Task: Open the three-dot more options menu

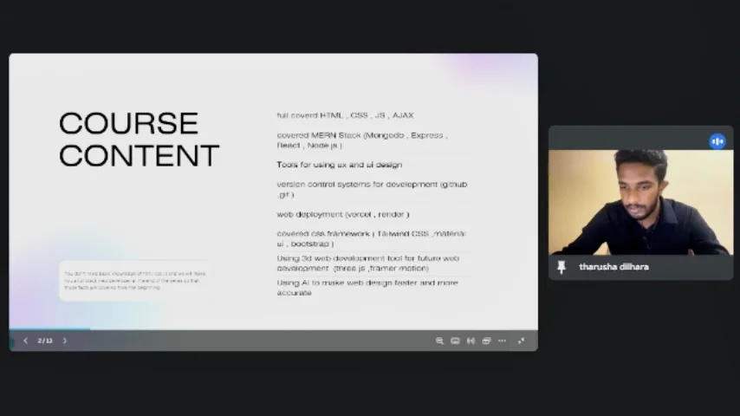Action: point(503,341)
